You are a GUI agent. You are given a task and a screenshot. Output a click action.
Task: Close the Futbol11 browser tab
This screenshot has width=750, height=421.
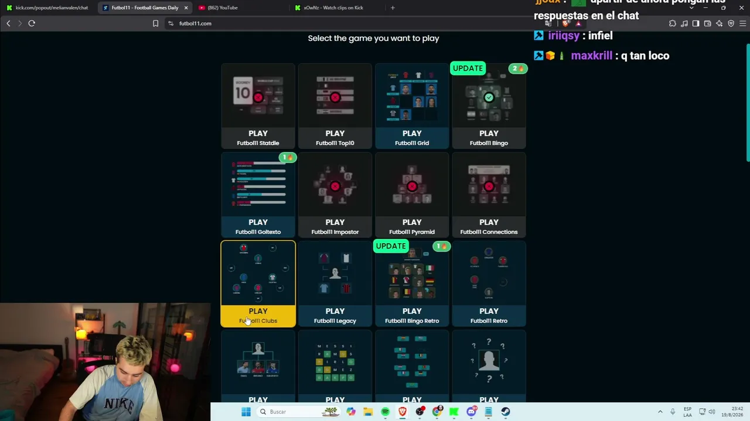[x=186, y=8]
